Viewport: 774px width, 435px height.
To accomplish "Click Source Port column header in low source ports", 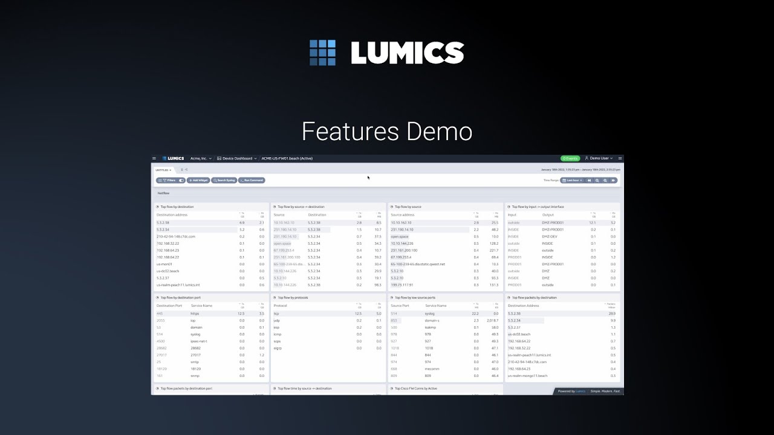I will pyautogui.click(x=400, y=306).
